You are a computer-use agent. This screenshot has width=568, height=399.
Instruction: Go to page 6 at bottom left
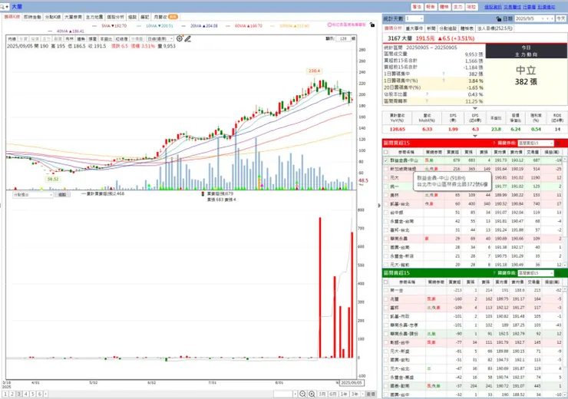39,394
